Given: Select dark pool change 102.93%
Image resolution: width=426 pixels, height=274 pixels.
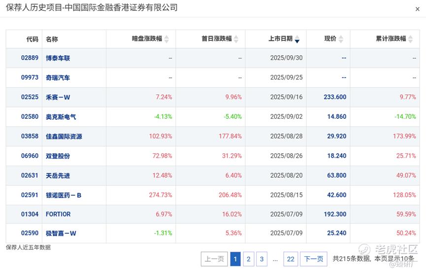Looking at the screenshot, I should coord(161,136).
